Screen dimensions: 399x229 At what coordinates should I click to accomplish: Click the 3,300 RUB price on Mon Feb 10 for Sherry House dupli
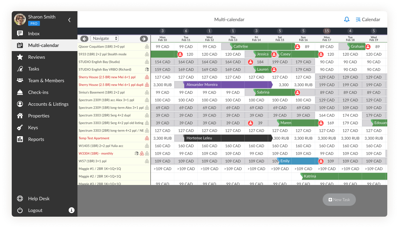163,85
